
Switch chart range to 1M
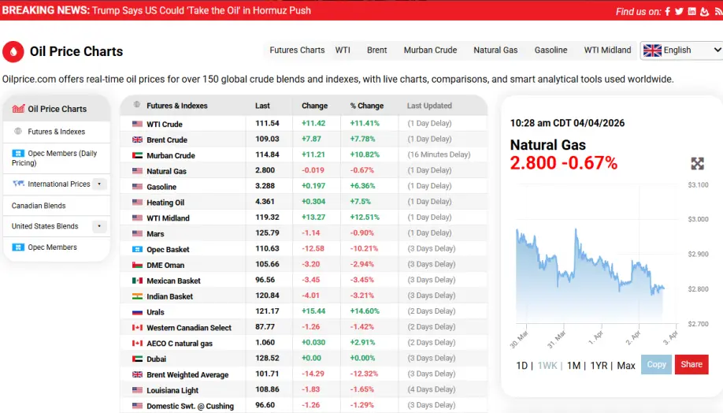click(x=573, y=366)
